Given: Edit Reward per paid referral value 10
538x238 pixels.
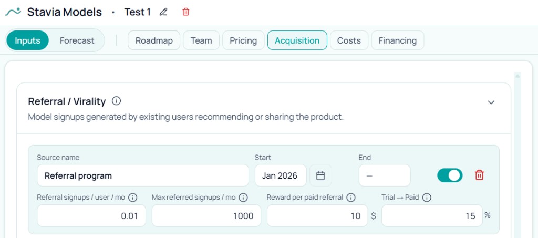Looking at the screenshot, I should tap(317, 216).
